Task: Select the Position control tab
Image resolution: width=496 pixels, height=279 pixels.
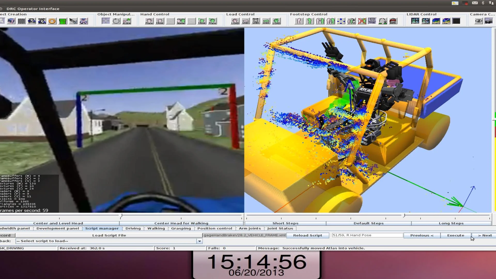Action: [x=215, y=228]
